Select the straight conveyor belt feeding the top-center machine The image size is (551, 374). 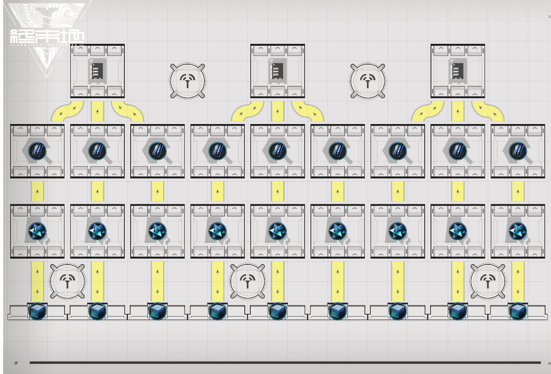tap(277, 111)
